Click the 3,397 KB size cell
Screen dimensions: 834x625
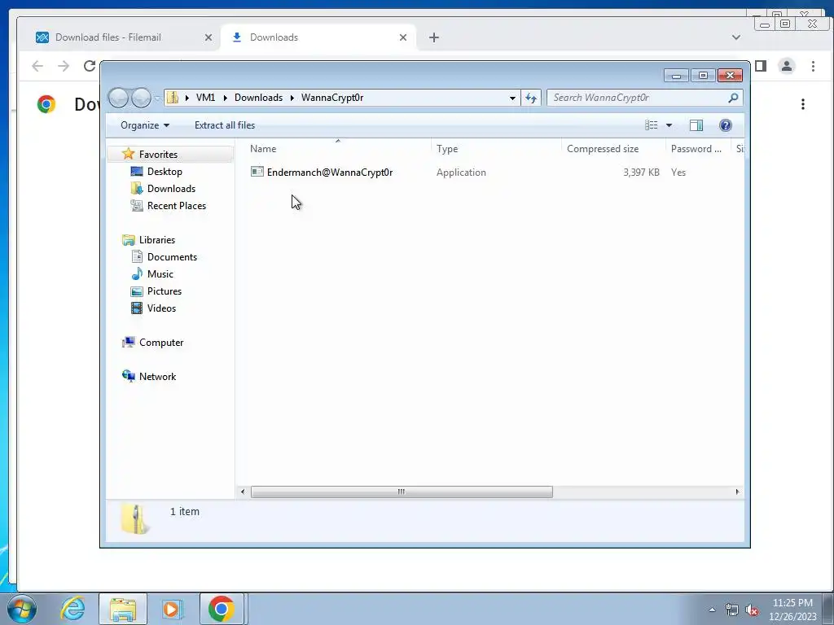coord(641,173)
